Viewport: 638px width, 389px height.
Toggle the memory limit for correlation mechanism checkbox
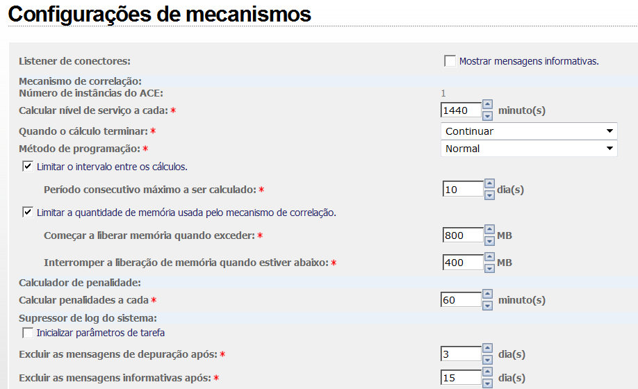(x=28, y=213)
